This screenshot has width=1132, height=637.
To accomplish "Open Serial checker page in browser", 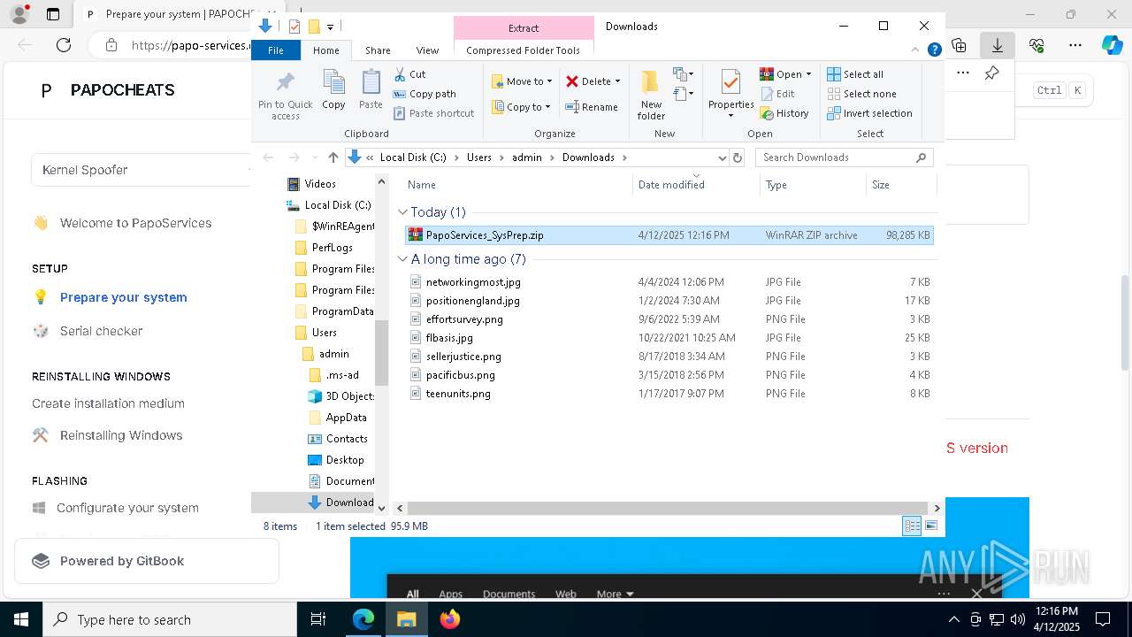I will [x=101, y=331].
